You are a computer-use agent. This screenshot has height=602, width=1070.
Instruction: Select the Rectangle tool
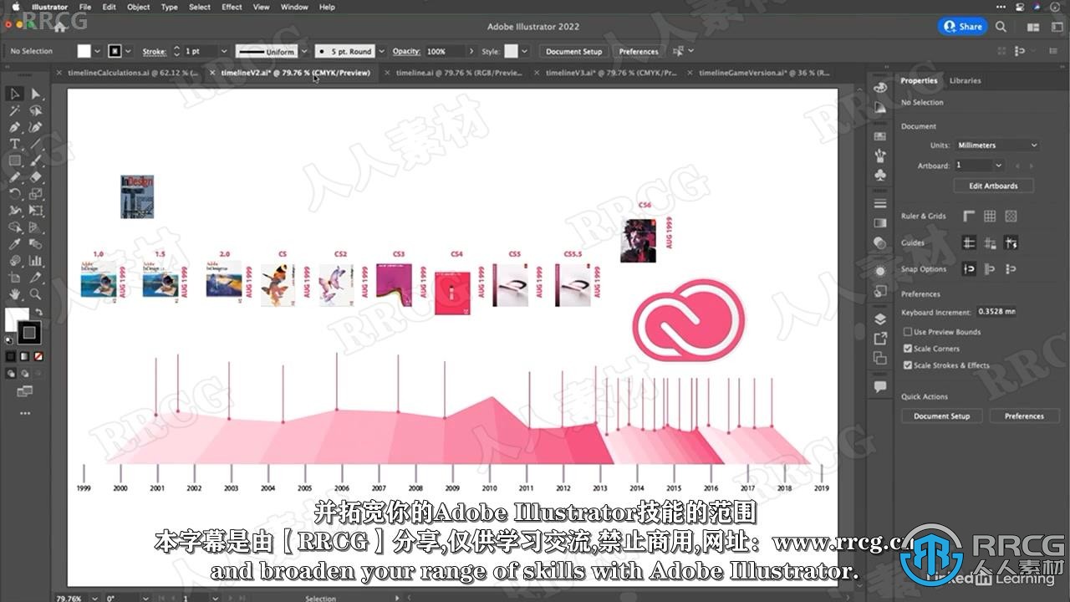(14, 161)
